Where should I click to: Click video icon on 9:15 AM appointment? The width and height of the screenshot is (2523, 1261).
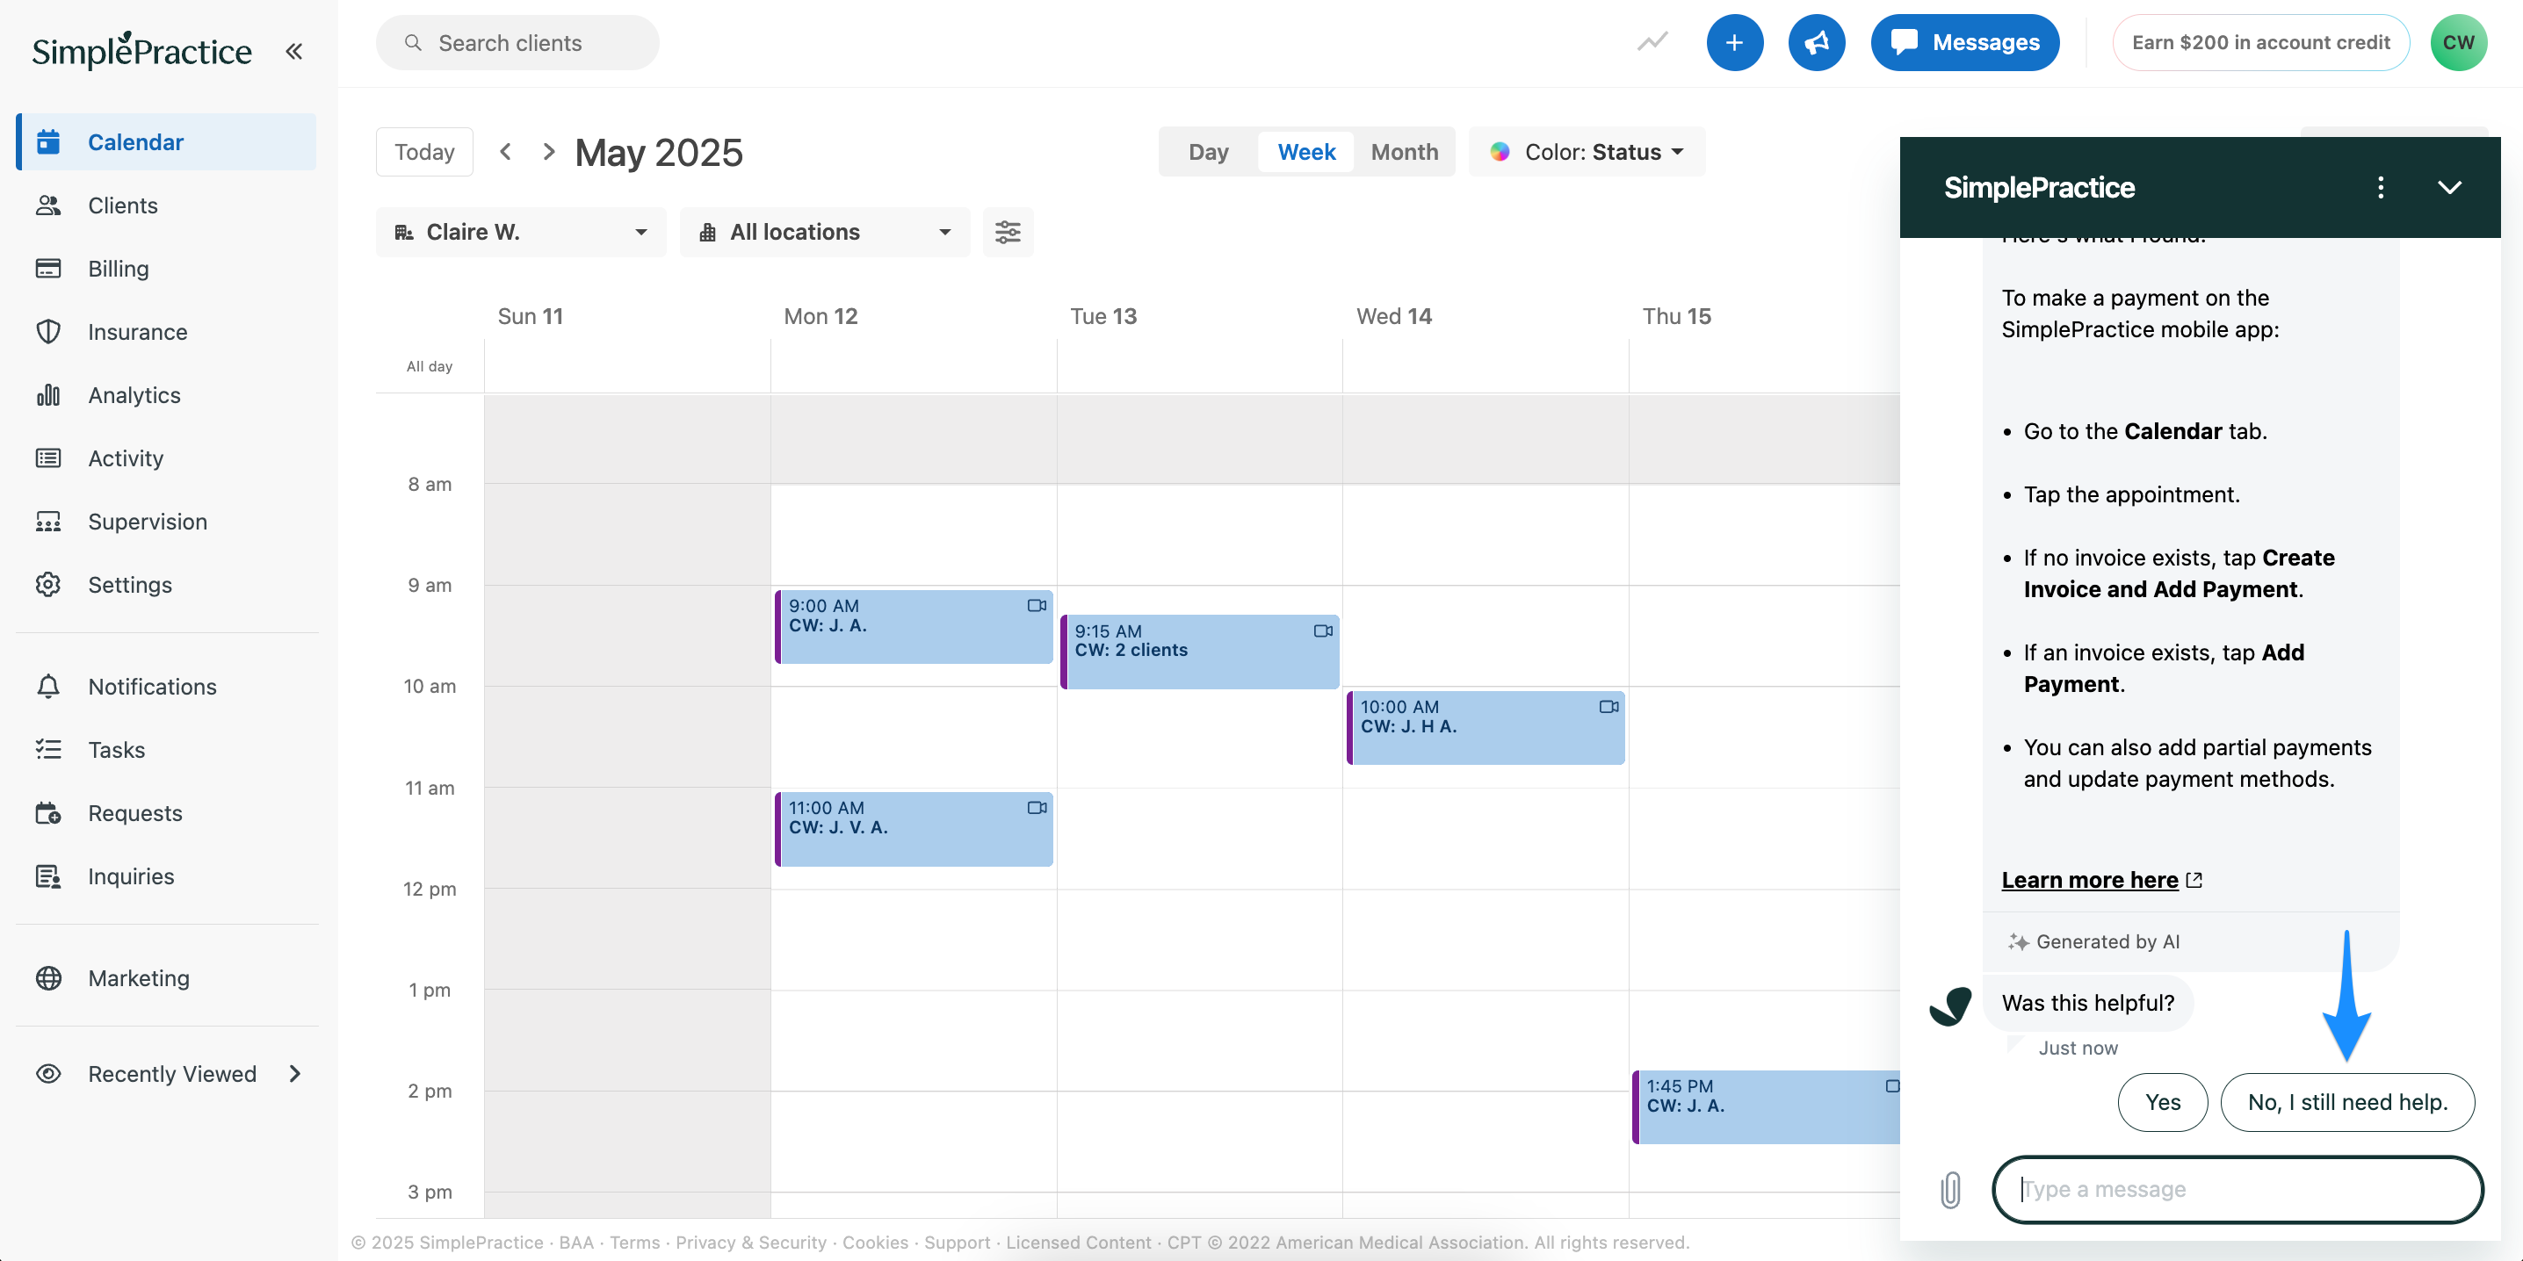(x=1323, y=631)
